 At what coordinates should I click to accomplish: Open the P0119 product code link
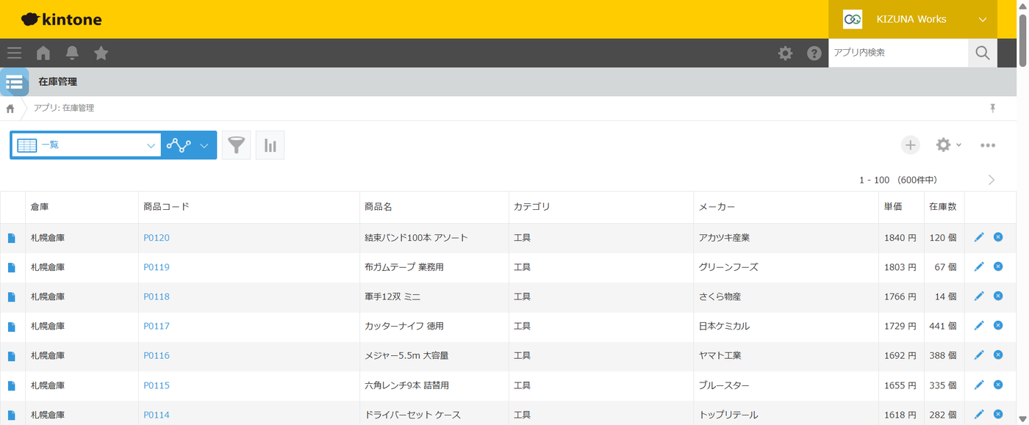click(x=157, y=267)
